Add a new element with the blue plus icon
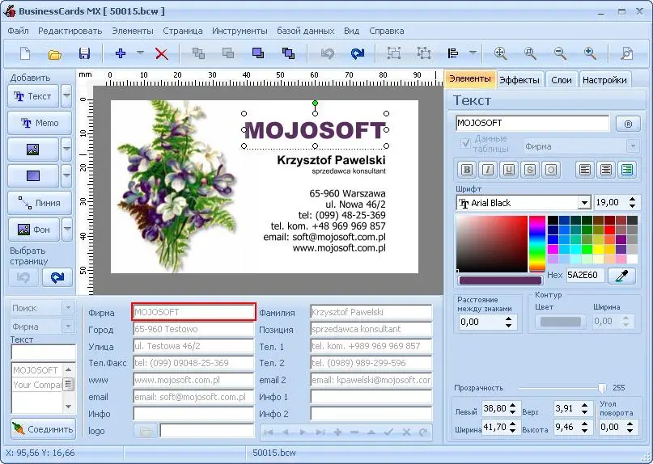Image resolution: width=653 pixels, height=464 pixels. tap(121, 53)
